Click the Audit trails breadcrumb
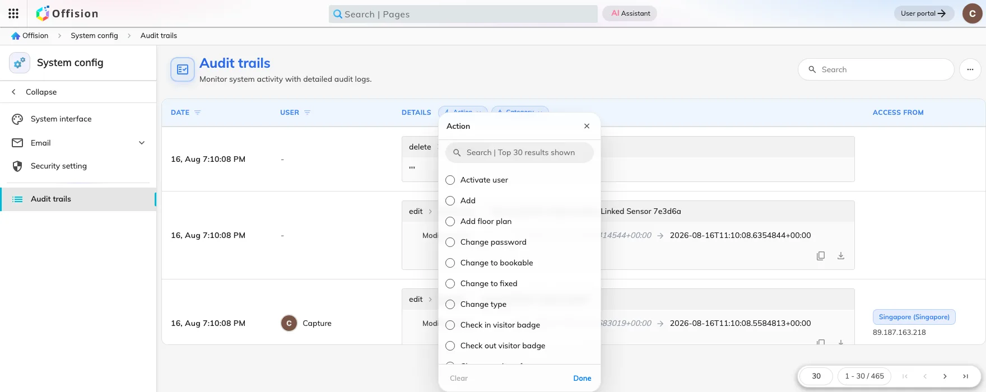Screen dimensions: 986x392 [x=159, y=36]
